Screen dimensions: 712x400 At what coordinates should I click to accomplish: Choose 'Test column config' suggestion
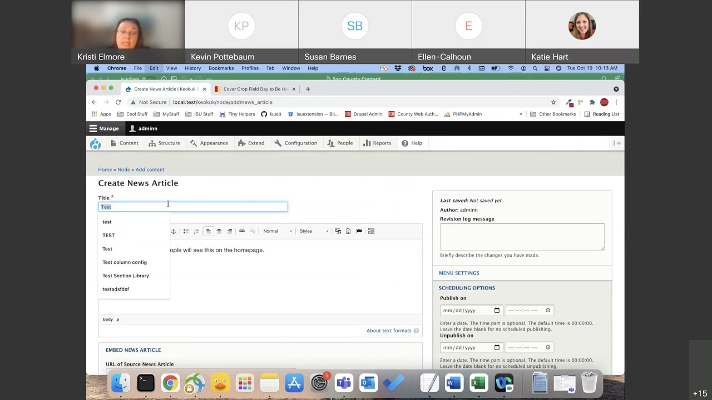click(125, 262)
